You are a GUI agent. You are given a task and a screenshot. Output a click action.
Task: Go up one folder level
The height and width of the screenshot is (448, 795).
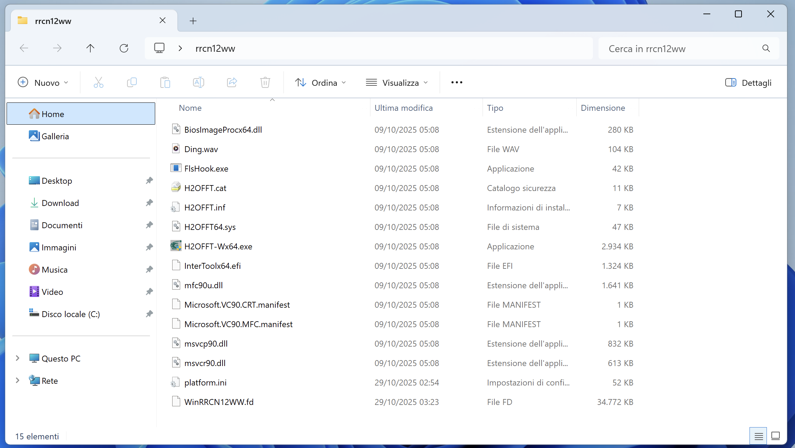click(x=90, y=48)
